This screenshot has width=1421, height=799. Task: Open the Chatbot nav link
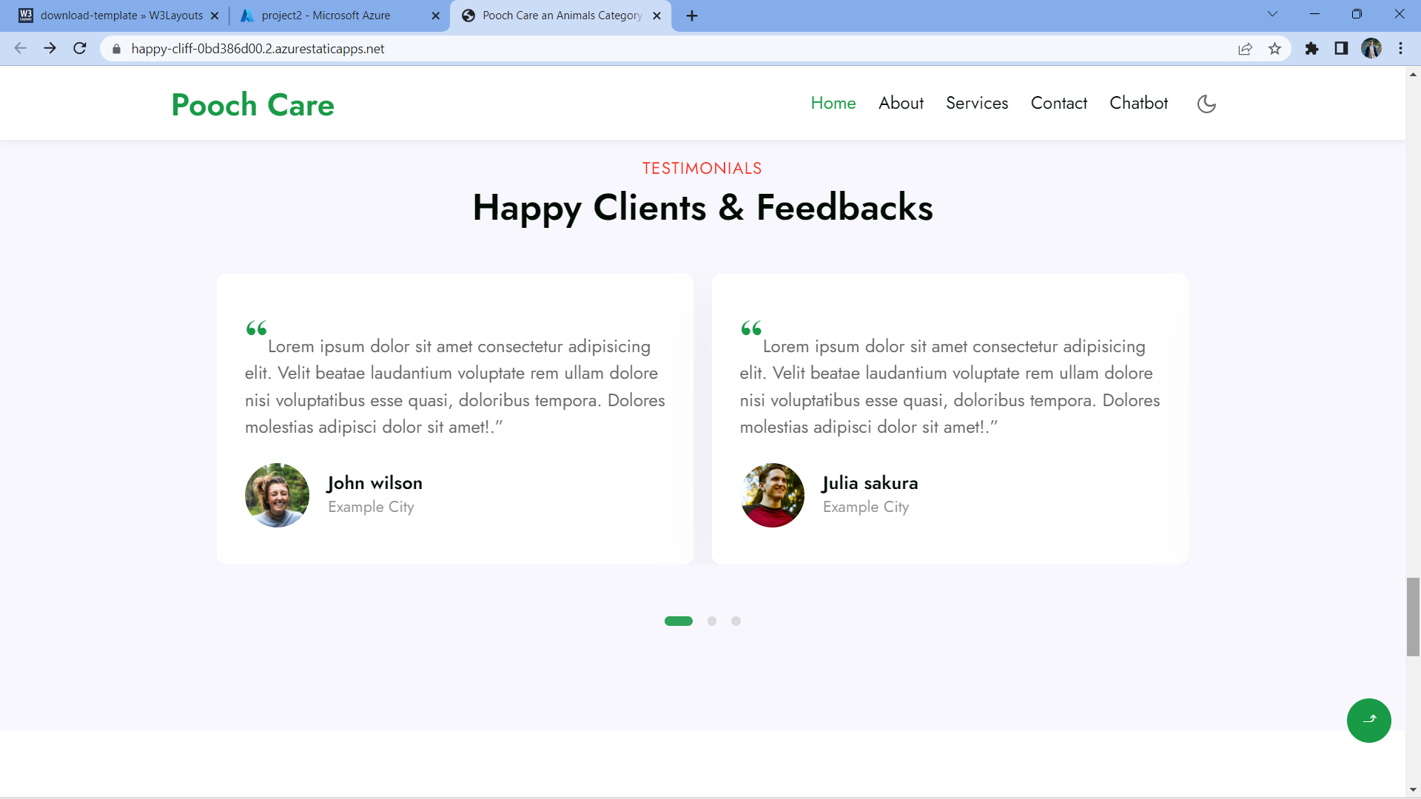(x=1138, y=104)
